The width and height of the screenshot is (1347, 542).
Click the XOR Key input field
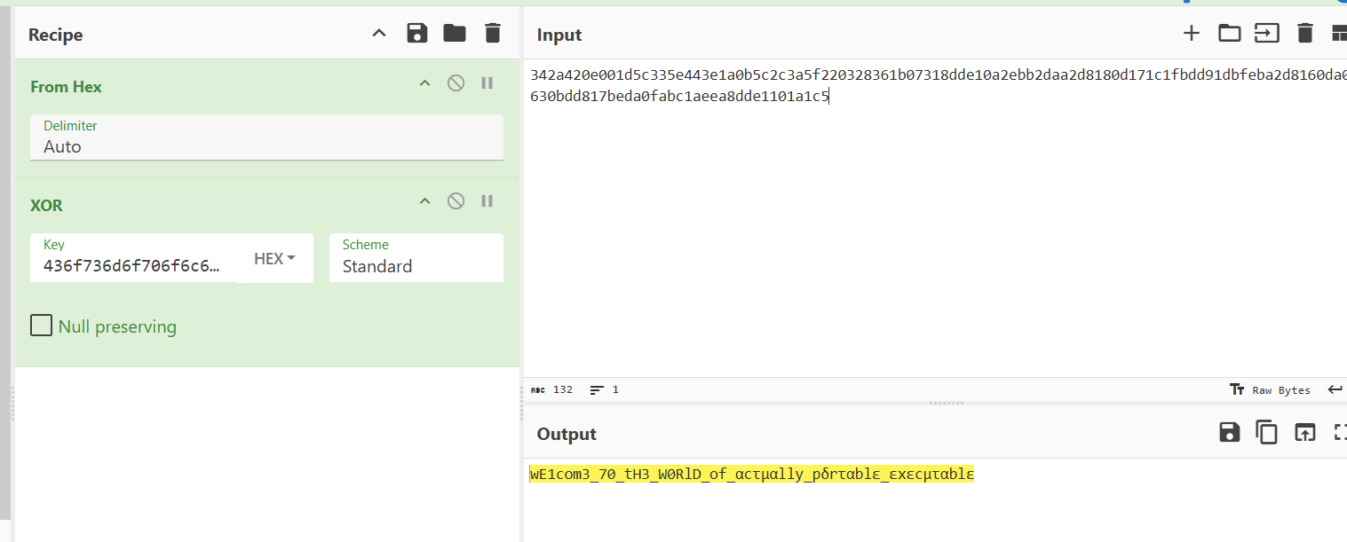tap(133, 265)
